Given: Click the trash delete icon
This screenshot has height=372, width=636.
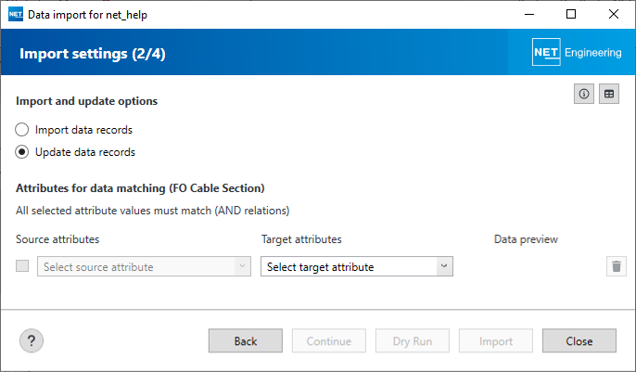Looking at the screenshot, I should [617, 266].
